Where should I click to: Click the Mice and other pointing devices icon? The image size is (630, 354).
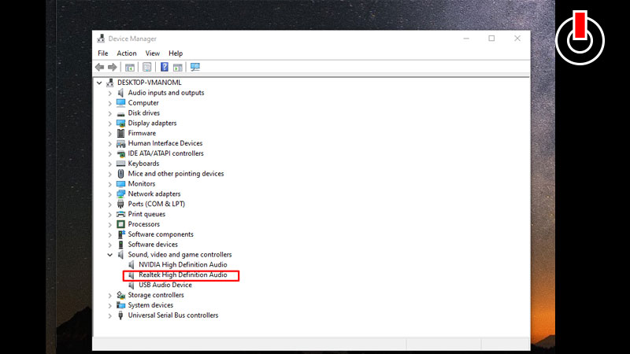120,173
